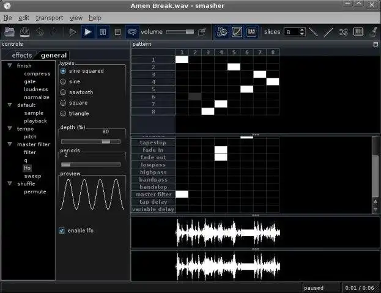Image resolution: width=381 pixels, height=293 pixels.
Task: Select the sawtooth LFO type
Action: [63, 92]
